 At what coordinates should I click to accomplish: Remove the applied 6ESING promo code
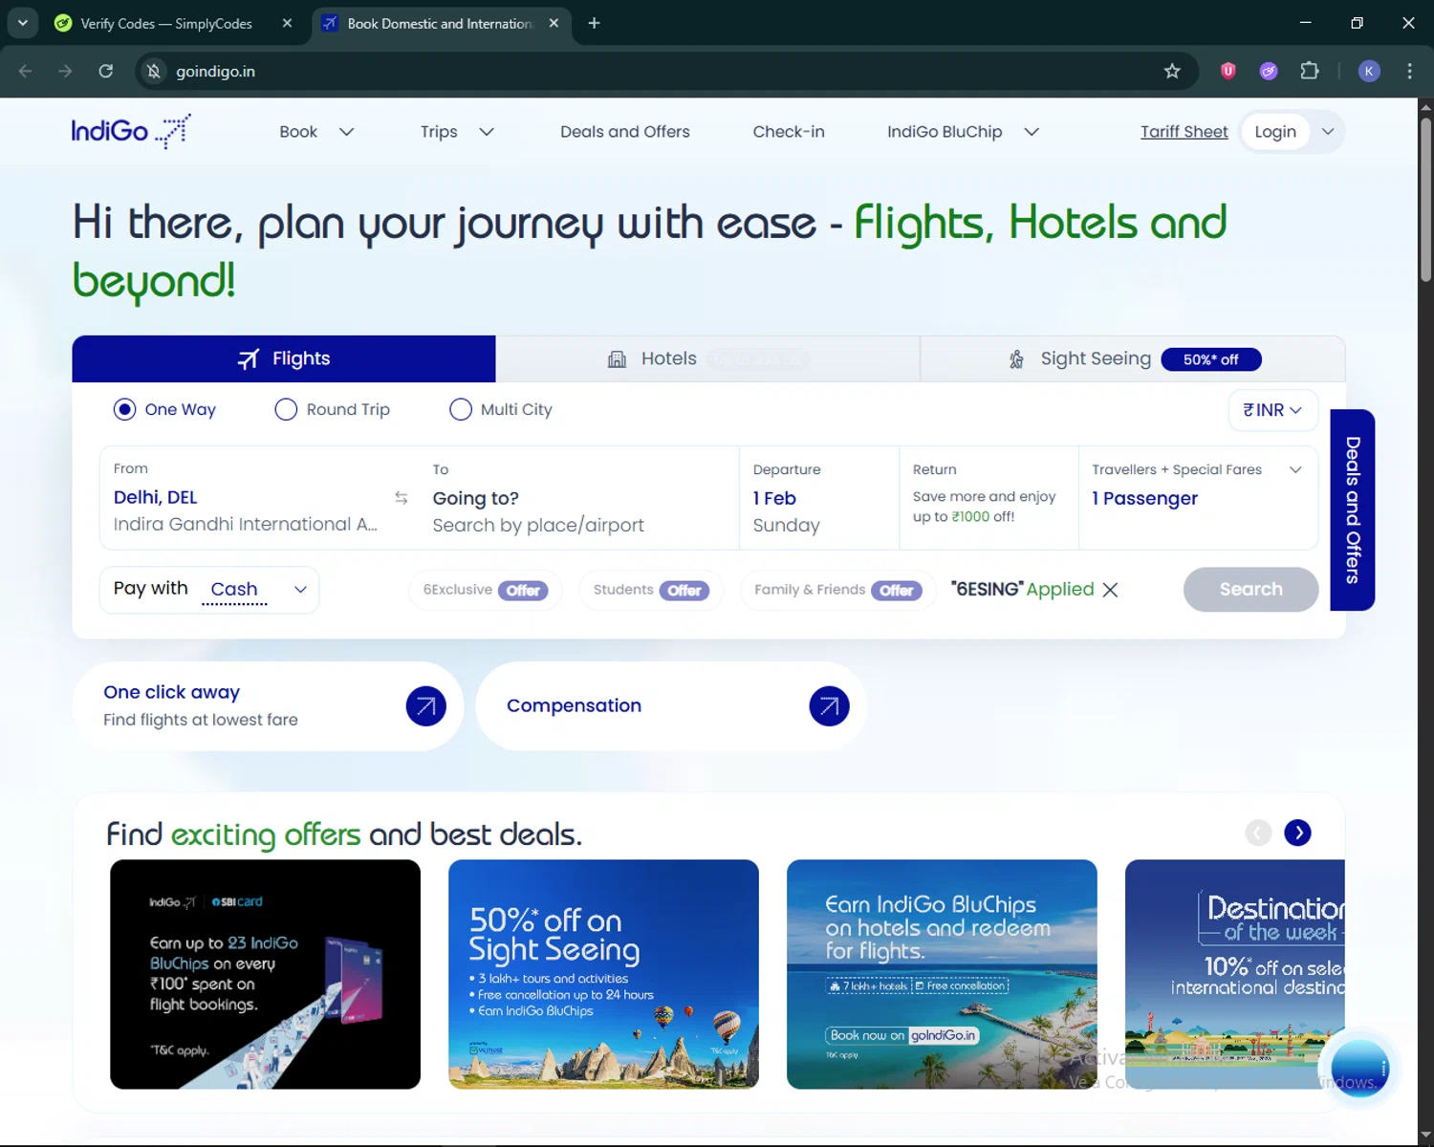click(x=1110, y=590)
